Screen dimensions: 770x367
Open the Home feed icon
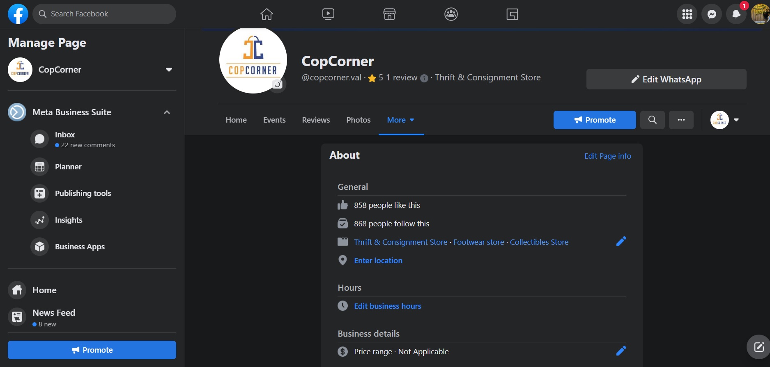point(267,14)
